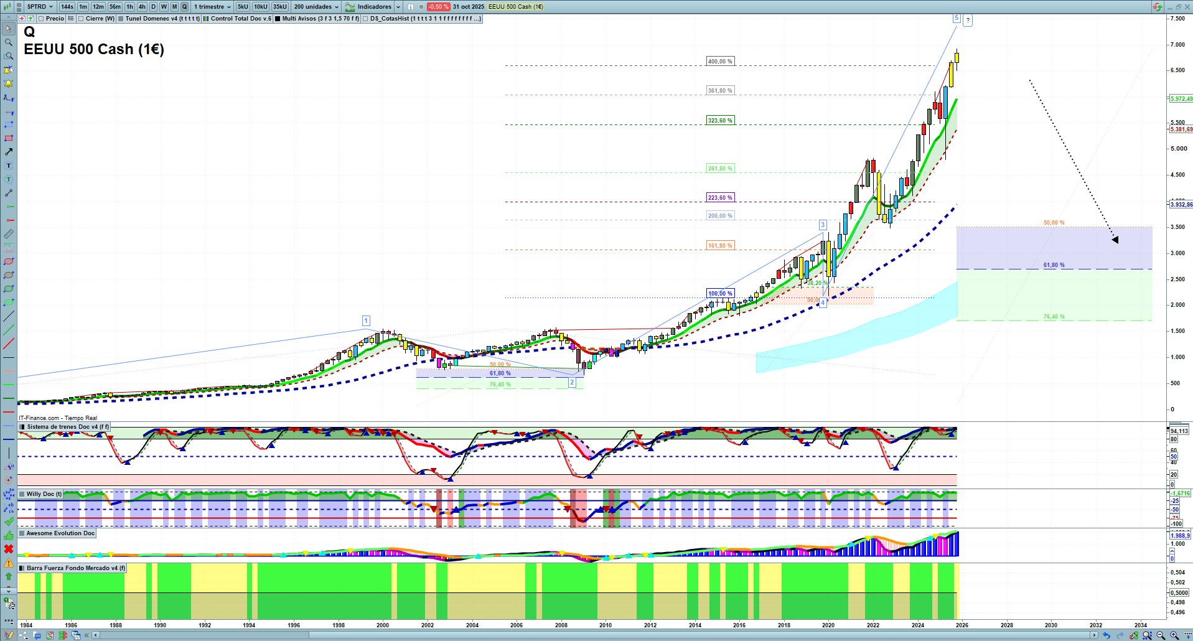Open the list icon next to Precio
Image resolution: width=1193 pixels, height=641 pixels.
71,19
